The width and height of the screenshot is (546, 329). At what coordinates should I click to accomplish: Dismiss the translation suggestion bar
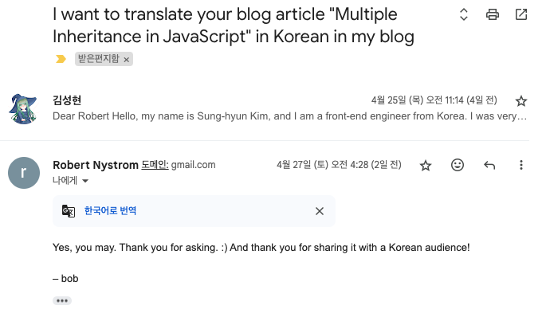click(x=320, y=211)
